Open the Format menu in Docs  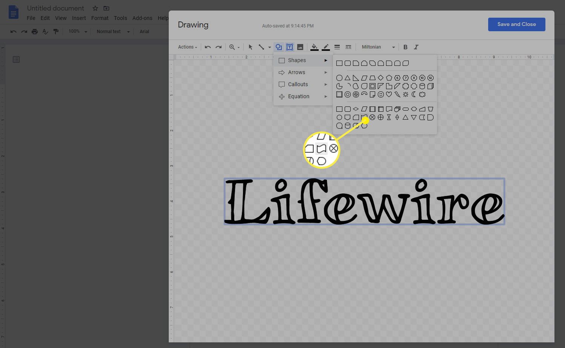coord(100,18)
